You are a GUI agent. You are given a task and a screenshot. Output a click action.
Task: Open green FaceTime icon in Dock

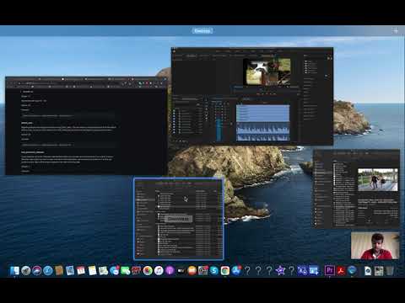126,271
